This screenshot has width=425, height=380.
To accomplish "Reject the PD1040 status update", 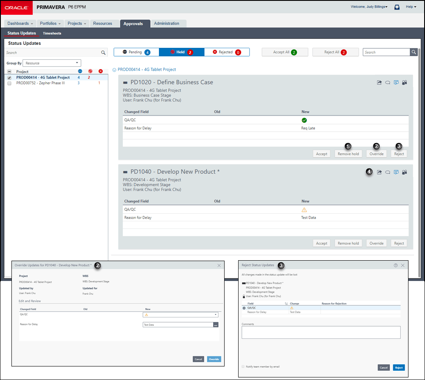I will click(x=399, y=243).
